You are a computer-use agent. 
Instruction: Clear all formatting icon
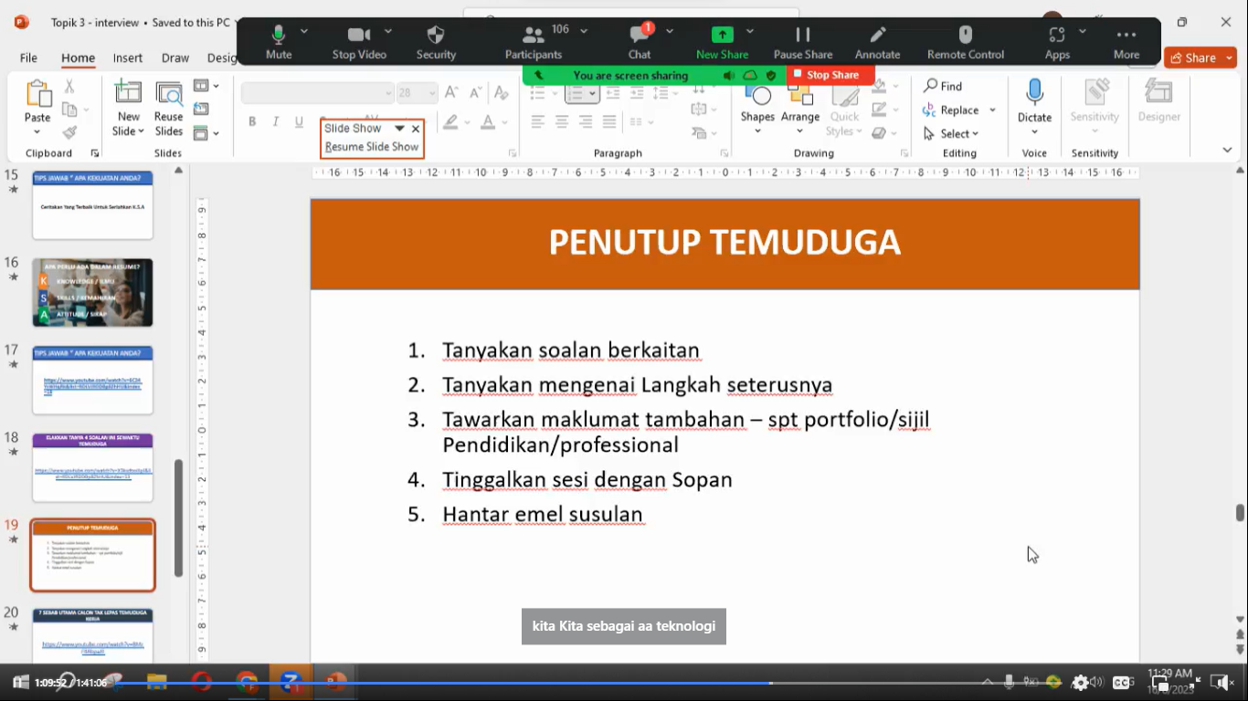pyautogui.click(x=501, y=93)
